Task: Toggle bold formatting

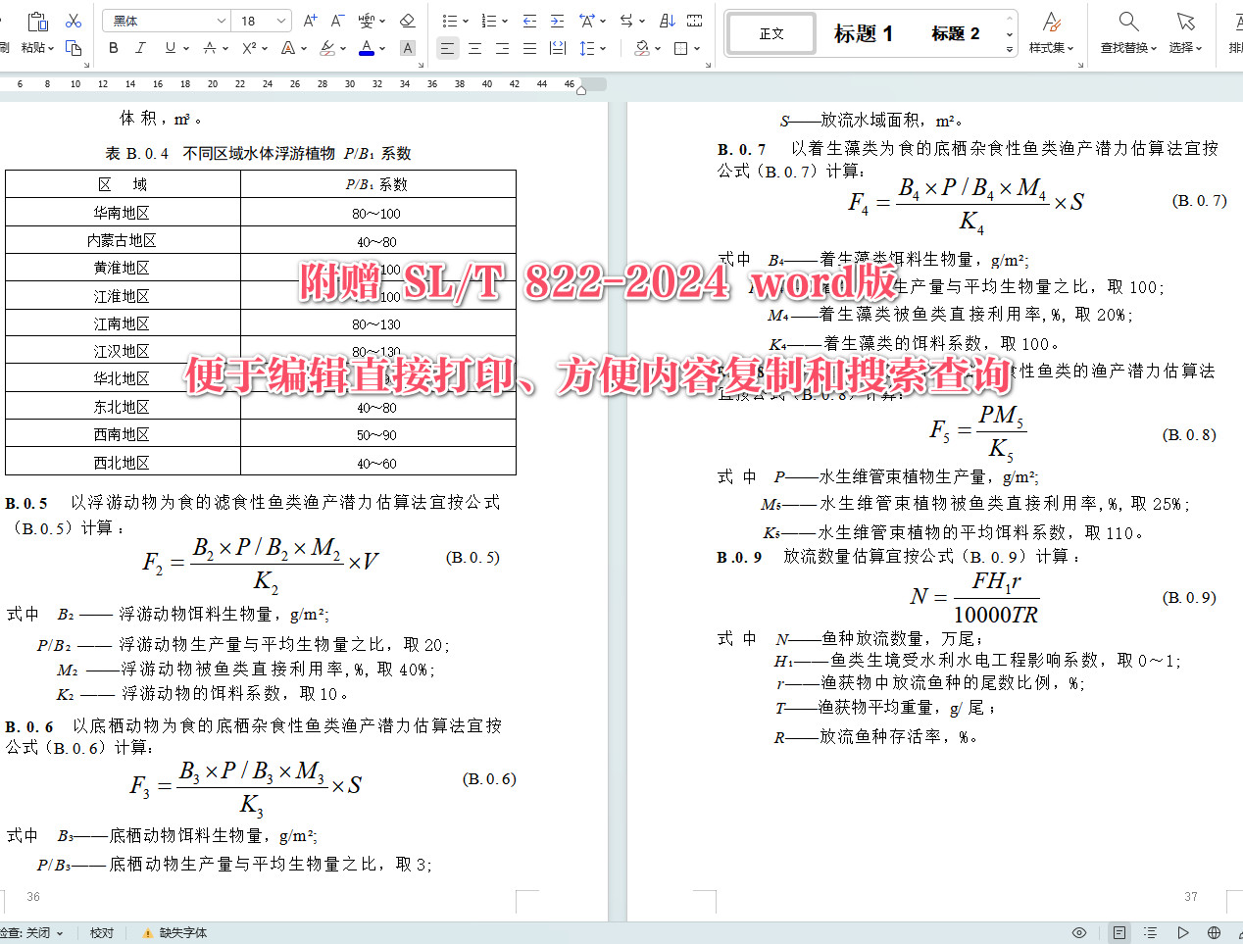Action: 112,47
